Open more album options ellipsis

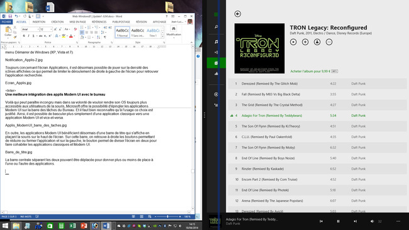(329, 42)
